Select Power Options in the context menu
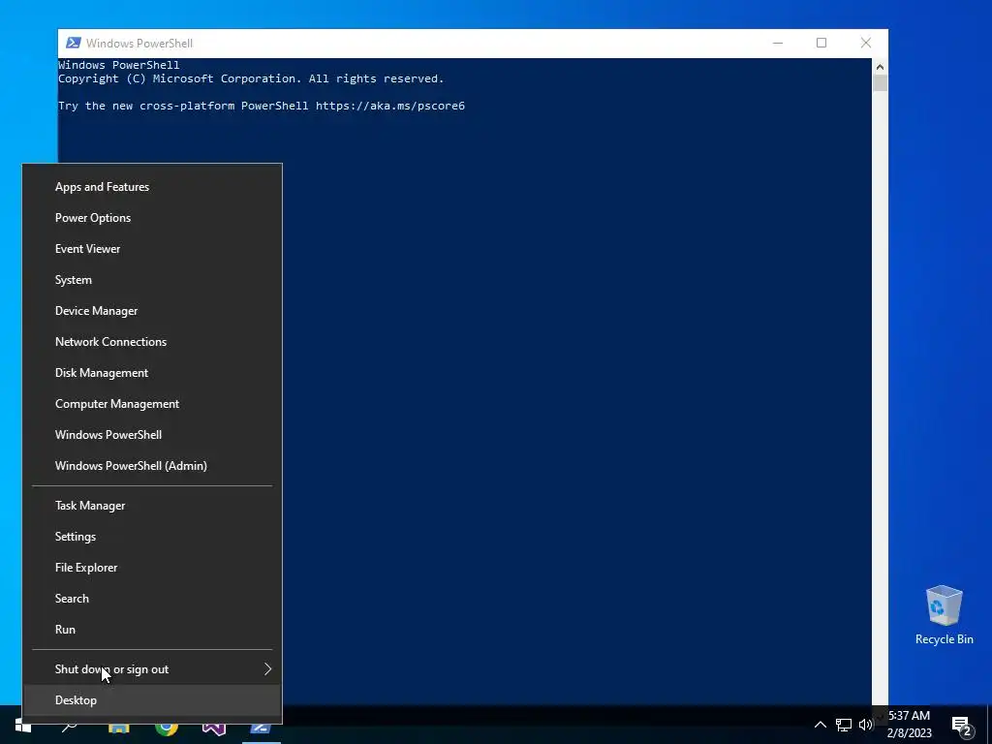The height and width of the screenshot is (744, 992). [x=152, y=218]
